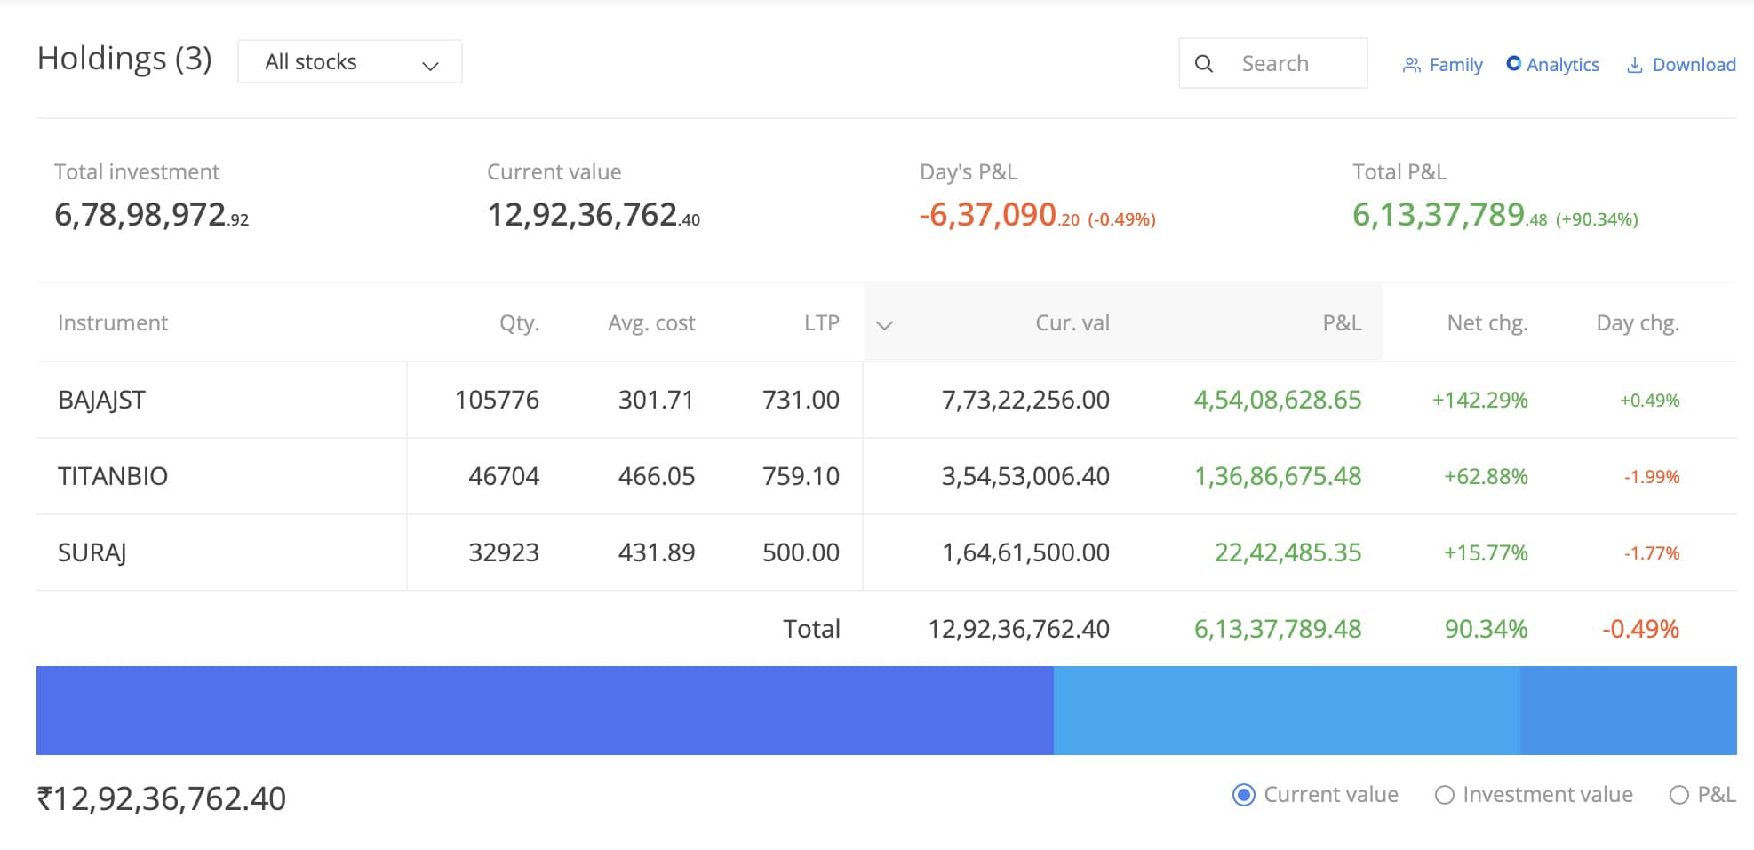The height and width of the screenshot is (850, 1754).
Task: Select the P&L radio button
Action: (x=1678, y=795)
